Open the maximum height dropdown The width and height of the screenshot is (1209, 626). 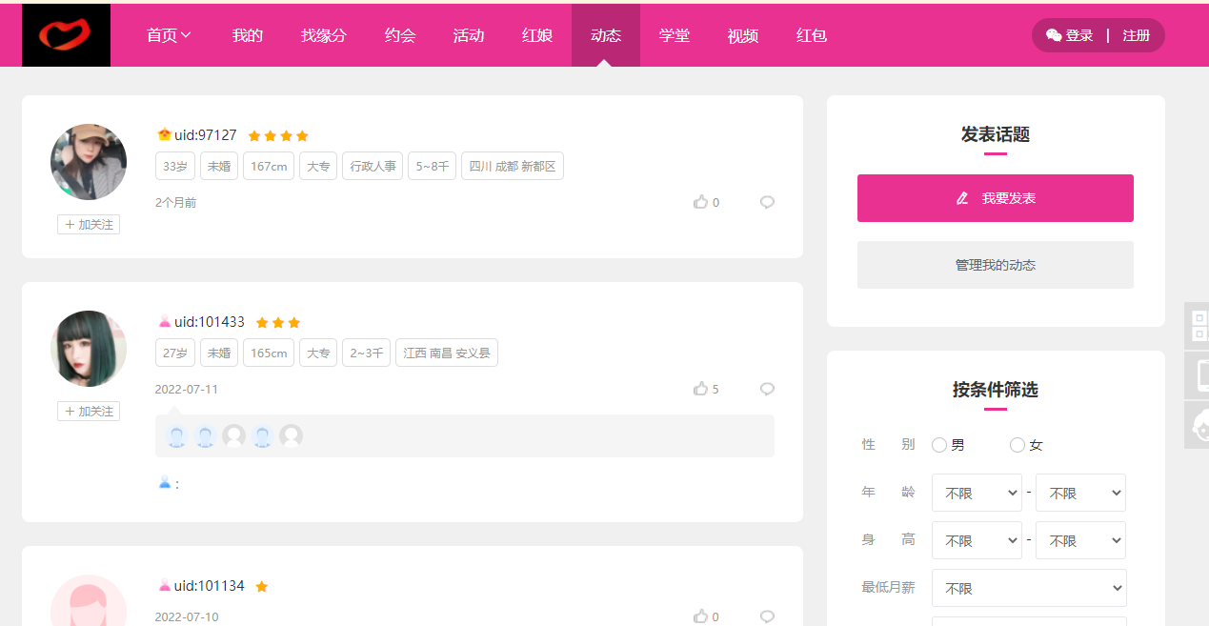click(1080, 540)
